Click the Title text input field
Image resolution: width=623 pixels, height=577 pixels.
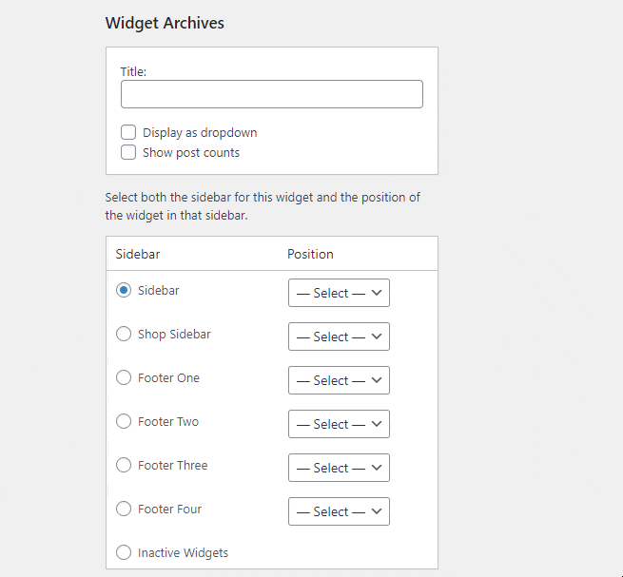coord(271,94)
